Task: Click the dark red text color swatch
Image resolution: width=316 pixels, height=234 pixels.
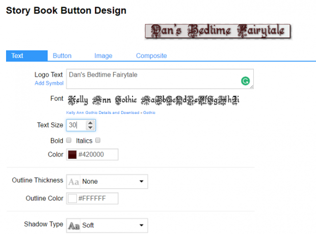Action: (x=72, y=155)
